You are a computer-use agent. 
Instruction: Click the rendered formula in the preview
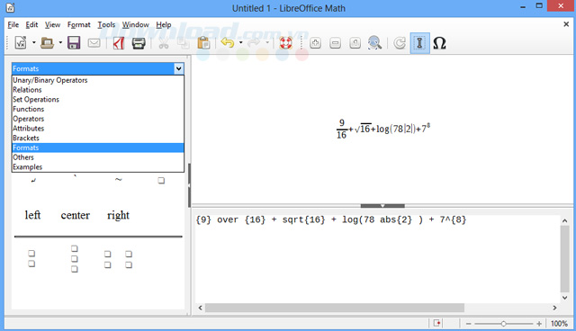382,130
